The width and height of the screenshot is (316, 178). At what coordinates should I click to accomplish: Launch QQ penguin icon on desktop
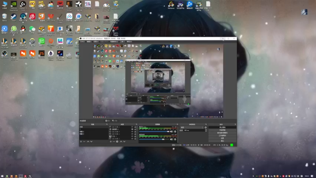click(x=23, y=30)
